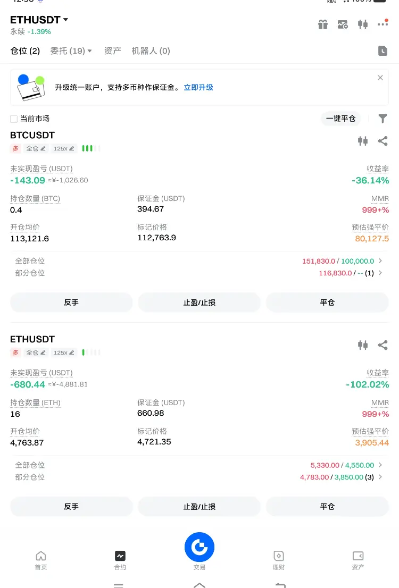Open the positions filter funnel icon

(383, 119)
